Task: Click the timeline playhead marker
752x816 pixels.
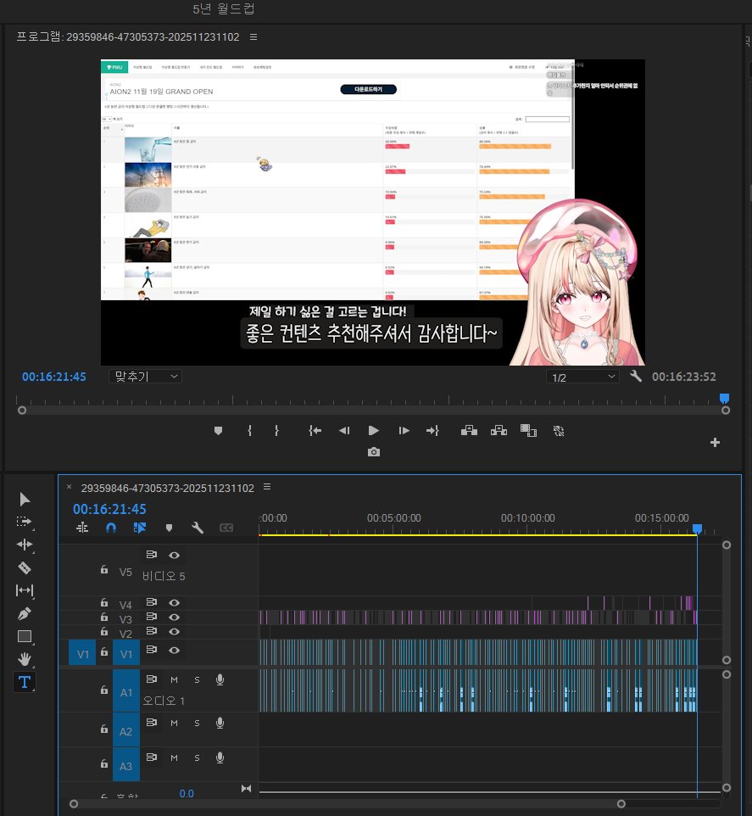Action: [x=698, y=528]
